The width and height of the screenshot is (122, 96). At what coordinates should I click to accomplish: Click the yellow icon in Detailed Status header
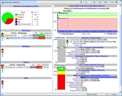(67, 6)
